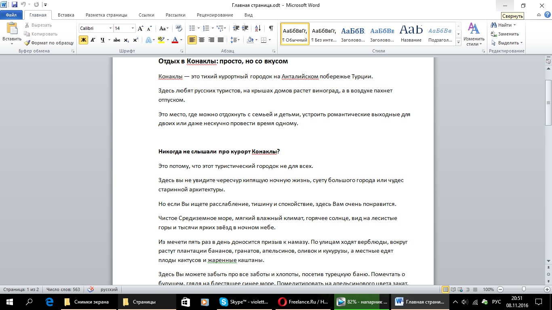552x310 pixels.
Task: Switch to the Вставка tab
Action: click(x=66, y=15)
